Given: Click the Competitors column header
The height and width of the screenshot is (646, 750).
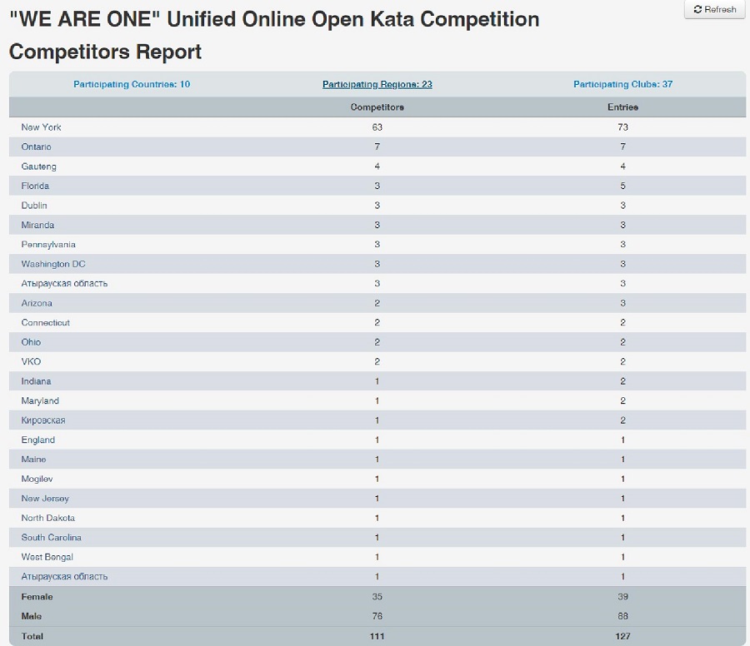Looking at the screenshot, I should [377, 107].
